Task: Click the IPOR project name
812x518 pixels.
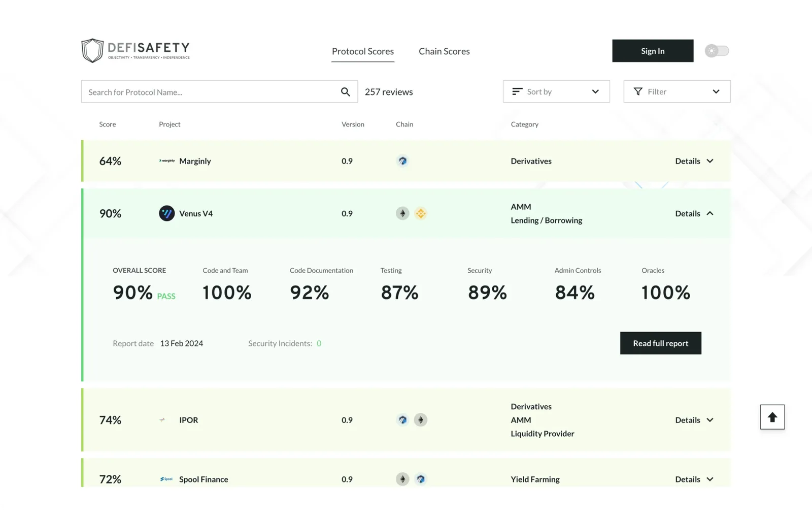Action: pyautogui.click(x=189, y=420)
